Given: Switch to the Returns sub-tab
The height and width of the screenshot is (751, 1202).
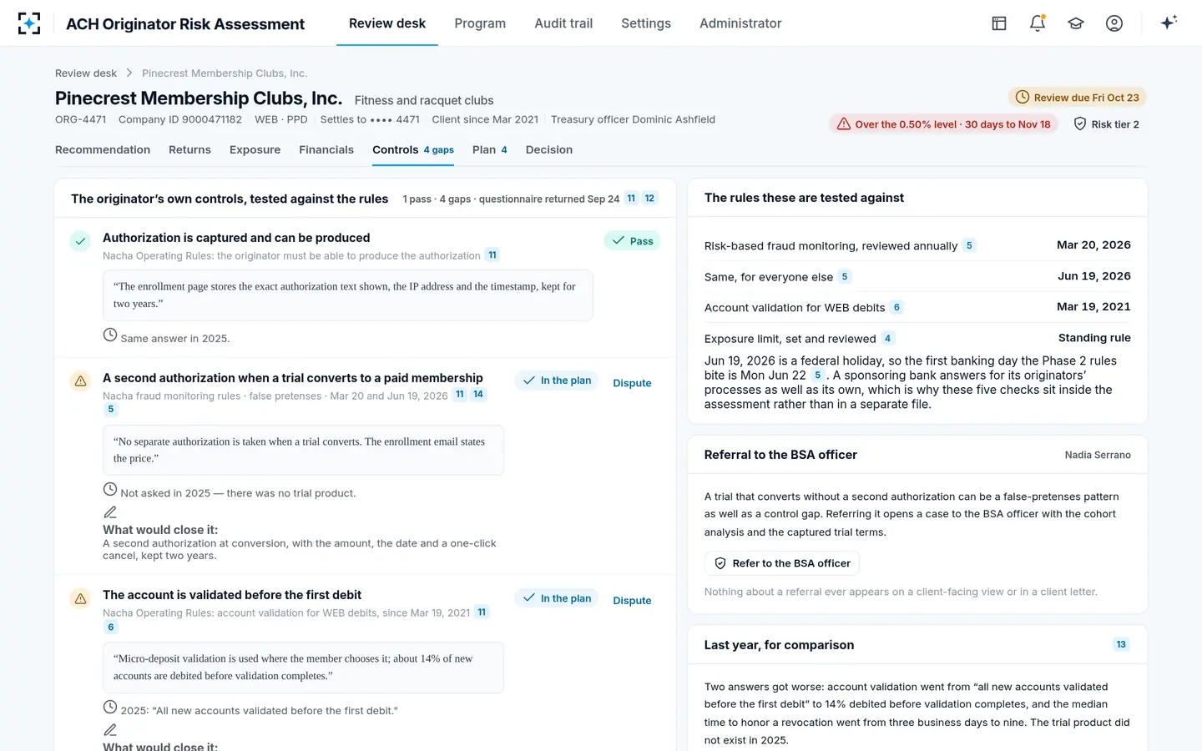Looking at the screenshot, I should pyautogui.click(x=189, y=150).
